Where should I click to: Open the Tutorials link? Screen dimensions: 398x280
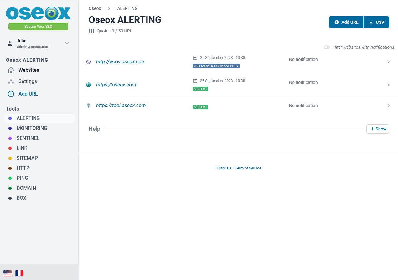pyautogui.click(x=224, y=168)
